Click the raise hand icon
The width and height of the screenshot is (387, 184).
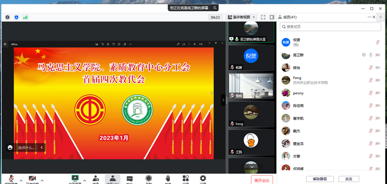168,178
